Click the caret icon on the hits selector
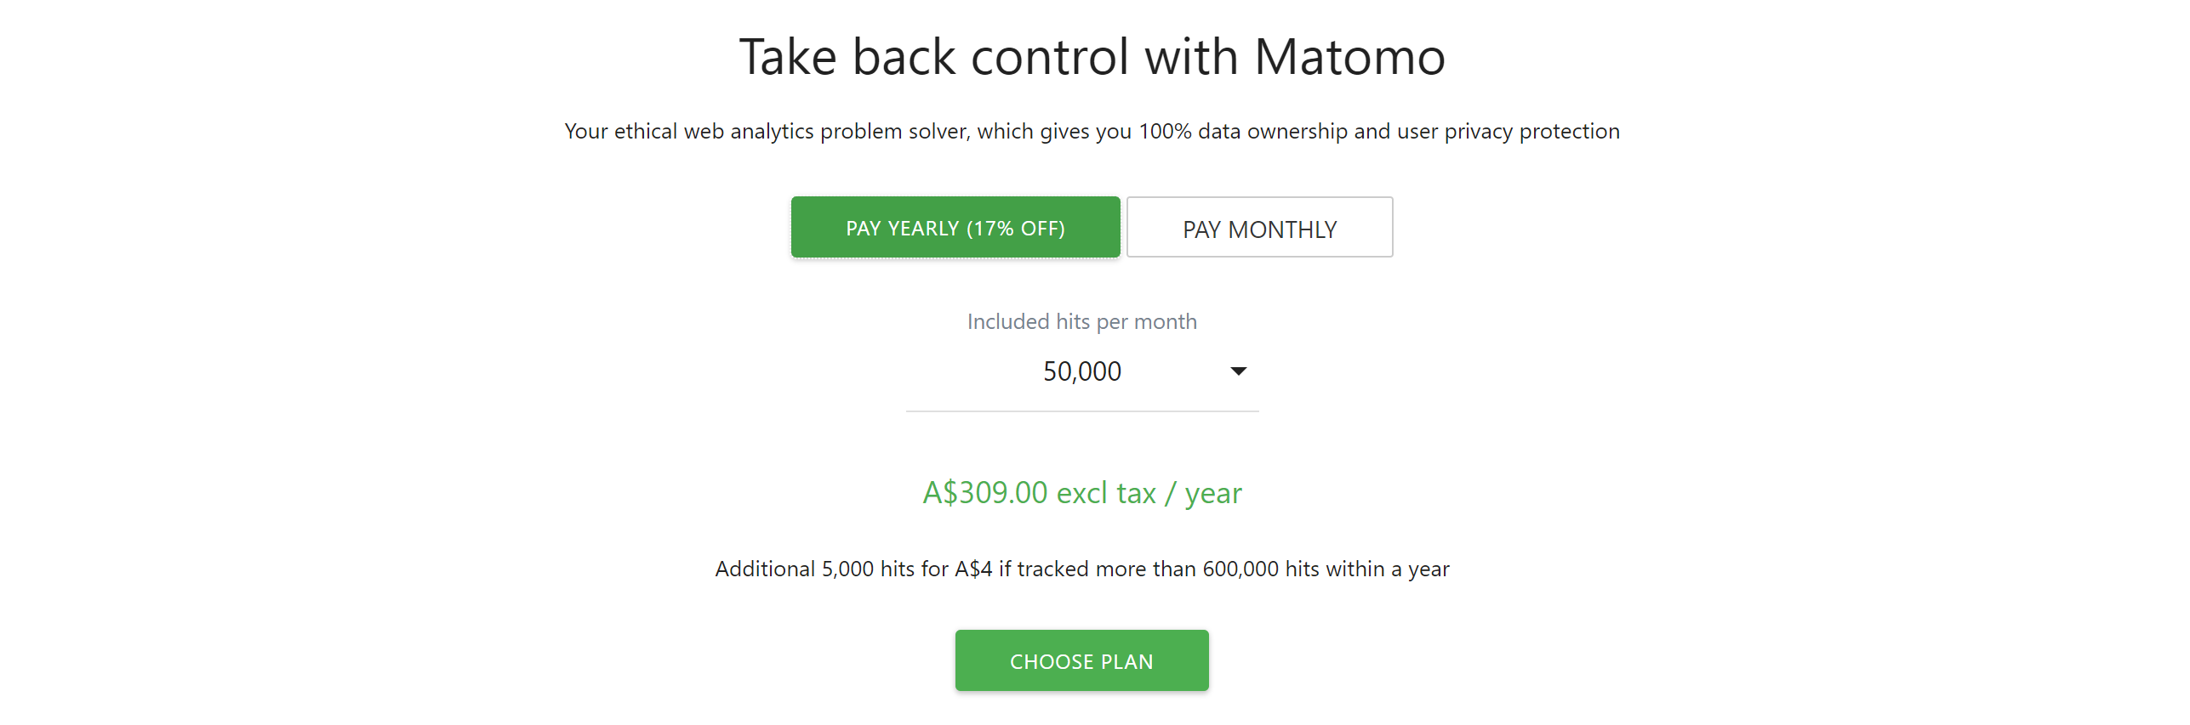 pos(1239,371)
